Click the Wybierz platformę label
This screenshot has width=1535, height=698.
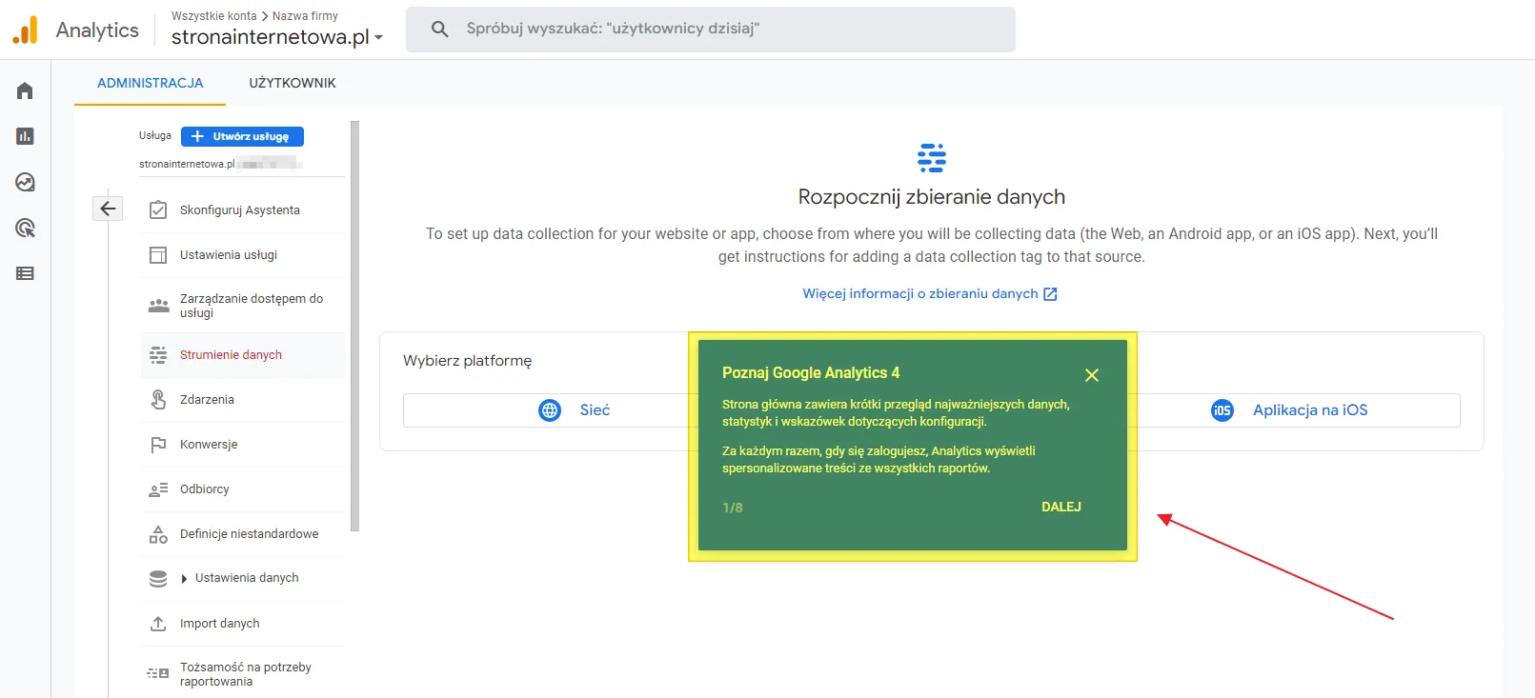click(x=468, y=361)
